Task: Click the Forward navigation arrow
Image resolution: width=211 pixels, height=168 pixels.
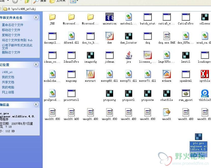Action: tap(15, 1)
